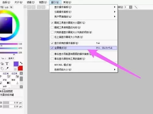Enable 在上面显示画笔大小列表 checkbox

[52, 37]
